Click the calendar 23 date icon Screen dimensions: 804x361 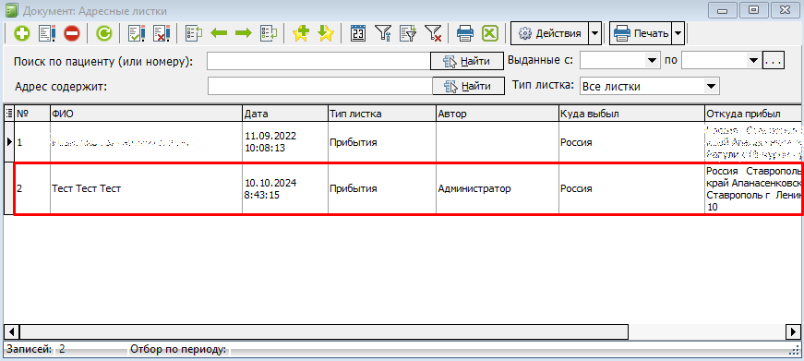[358, 34]
